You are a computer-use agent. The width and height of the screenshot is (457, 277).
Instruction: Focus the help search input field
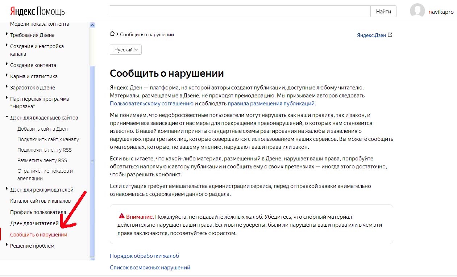[240, 12]
